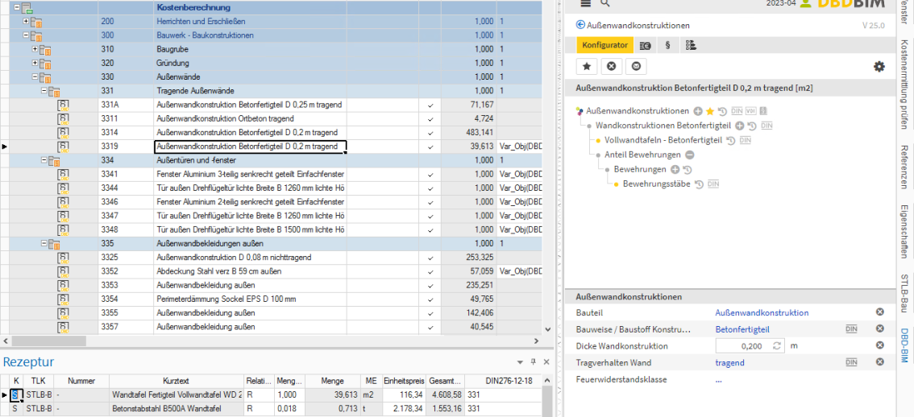The height and width of the screenshot is (417, 914).
Task: Toggle checkmark on row 3341 Fenster Aluminium
Action: click(x=430, y=174)
